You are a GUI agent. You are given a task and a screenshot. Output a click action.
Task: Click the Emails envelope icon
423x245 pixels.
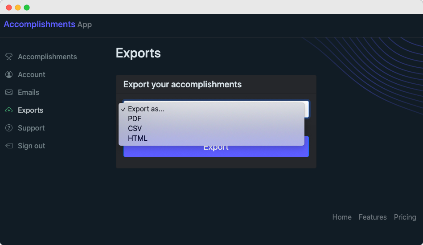pos(9,92)
